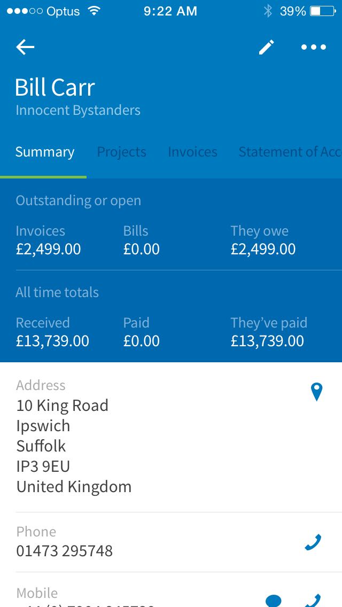Tap the Received £13,739.00 total
Screen dimensions: 342x607
point(52,341)
